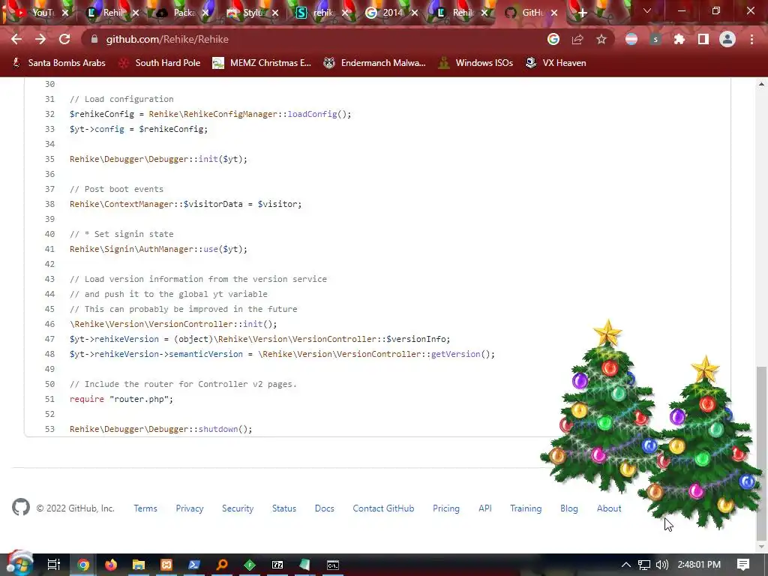Go forward with the browser forward arrow
The image size is (768, 576).
[x=40, y=39]
